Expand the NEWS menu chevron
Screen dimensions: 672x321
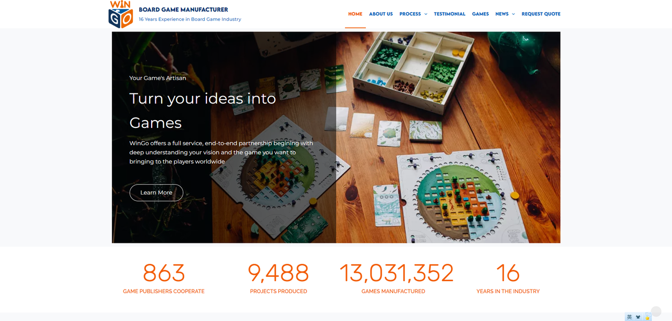513,14
